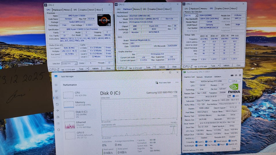This screenshot has height=155, width=276.
Task: Toggle DirectML checkbox in GPU-Z
Action: pos(229,141)
